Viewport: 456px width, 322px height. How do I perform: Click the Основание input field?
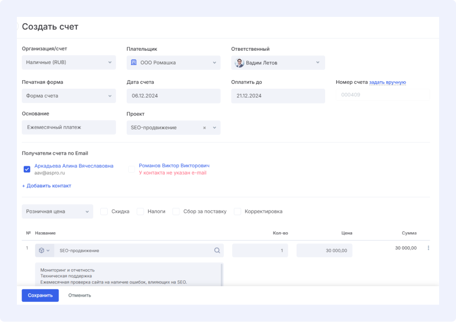click(69, 127)
